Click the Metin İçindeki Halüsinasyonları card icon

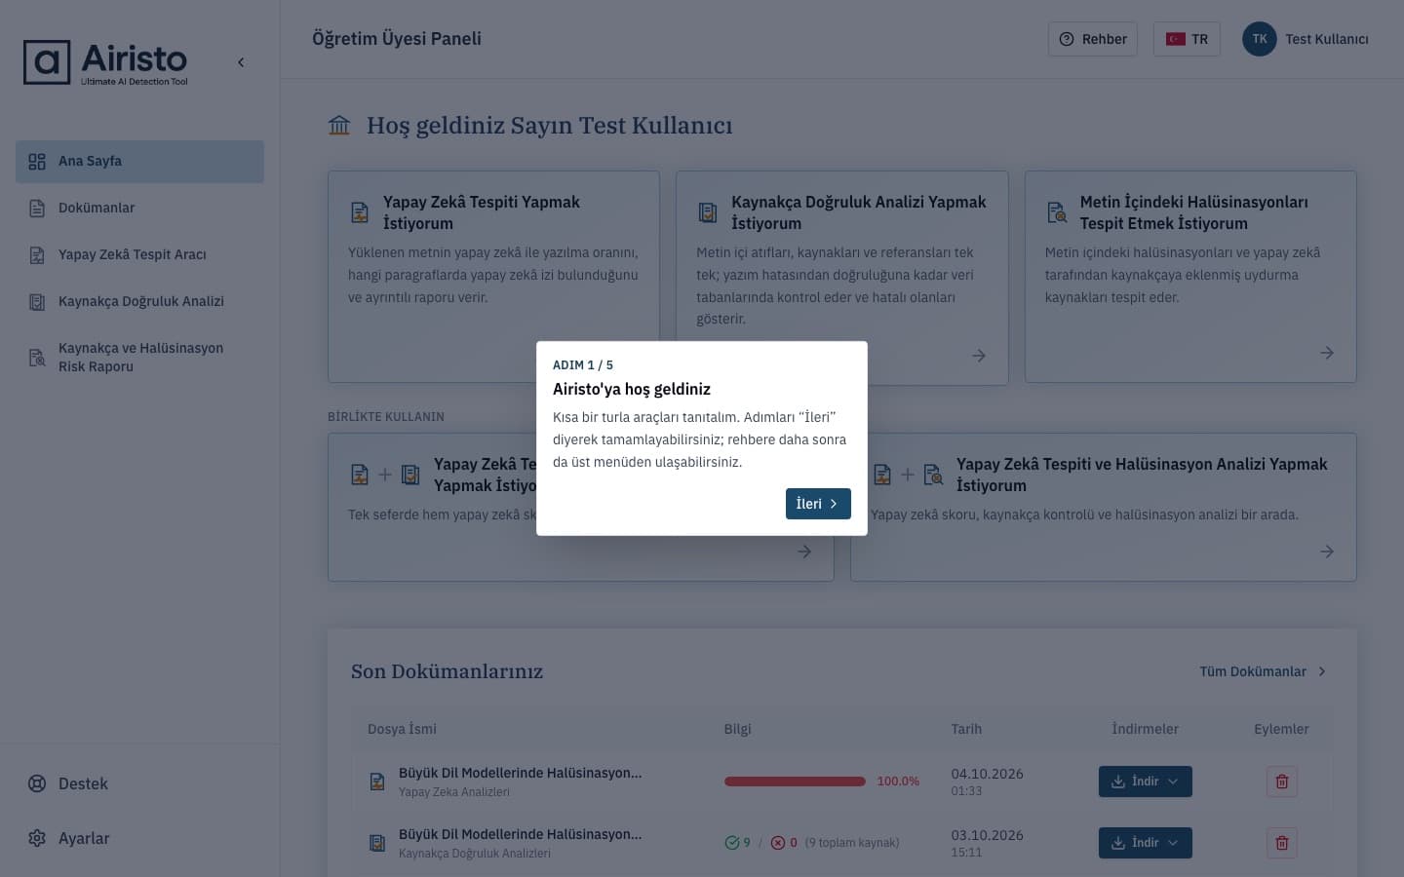(x=1056, y=212)
